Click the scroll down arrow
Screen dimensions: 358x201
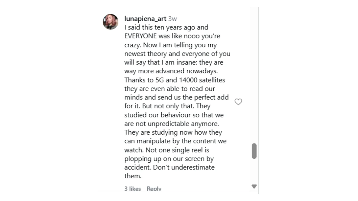[x=254, y=186]
